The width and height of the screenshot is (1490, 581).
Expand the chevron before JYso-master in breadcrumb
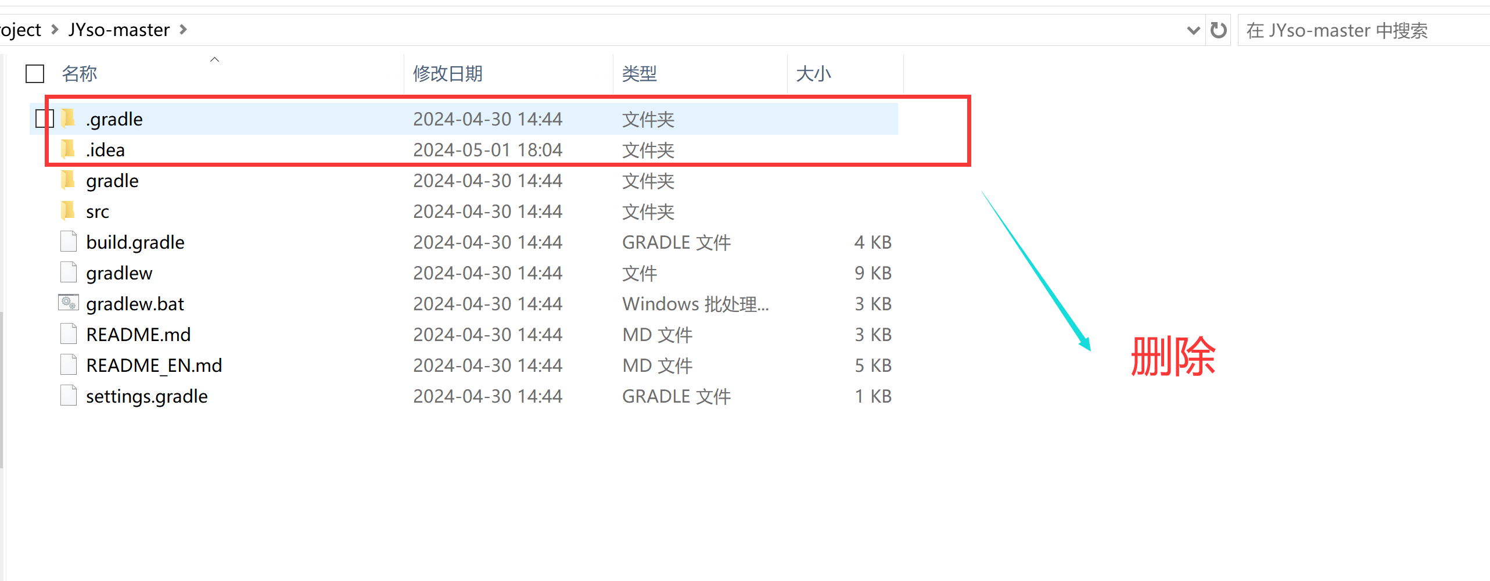tap(55, 29)
